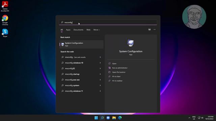Screen dimensions: 216x121
Task: Open Adobe Acrobat DC desktop shortcut
Action: (x=5, y=6)
